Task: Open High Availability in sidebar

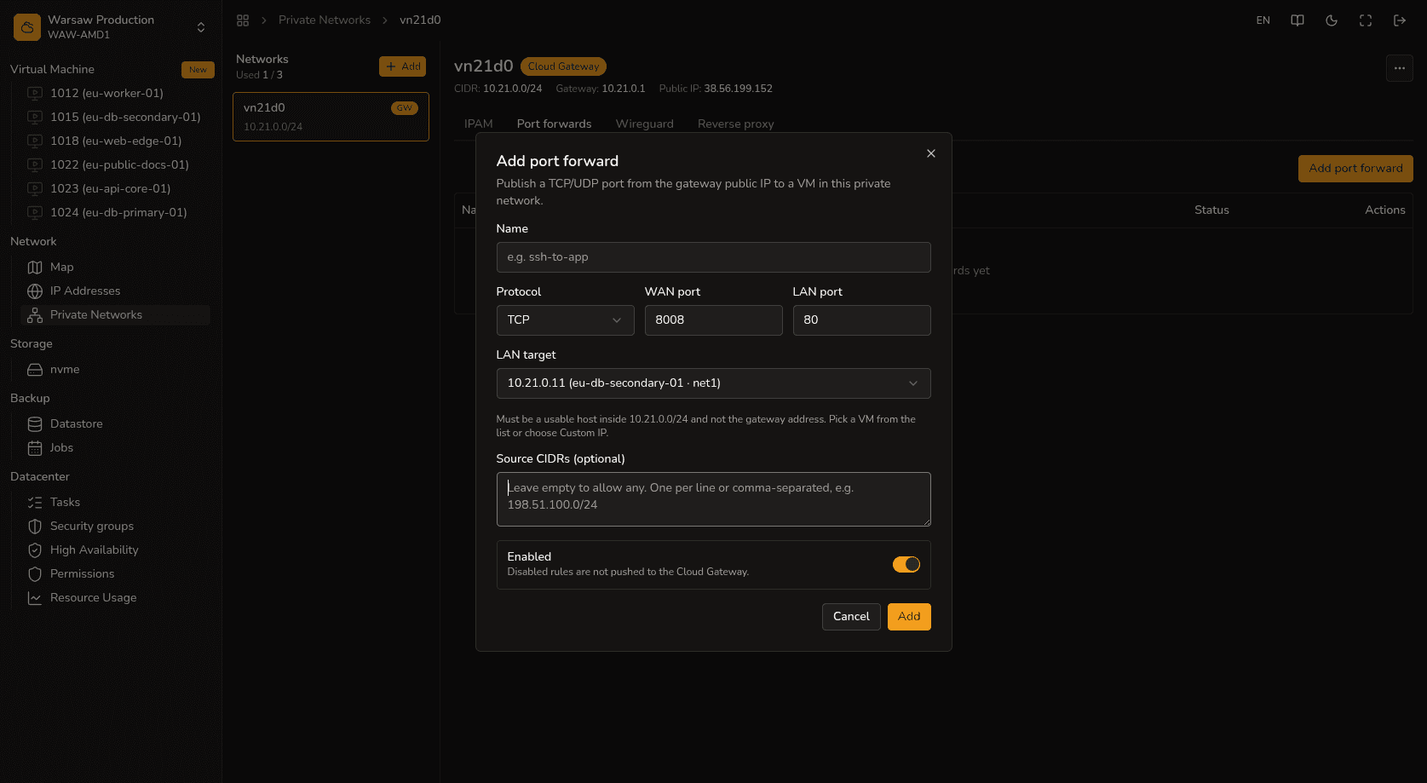Action: tap(95, 550)
